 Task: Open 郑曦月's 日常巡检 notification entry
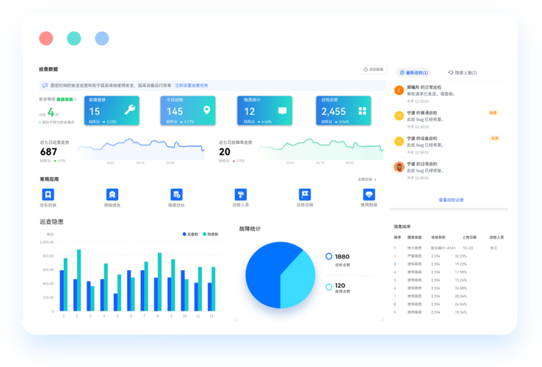[449, 94]
